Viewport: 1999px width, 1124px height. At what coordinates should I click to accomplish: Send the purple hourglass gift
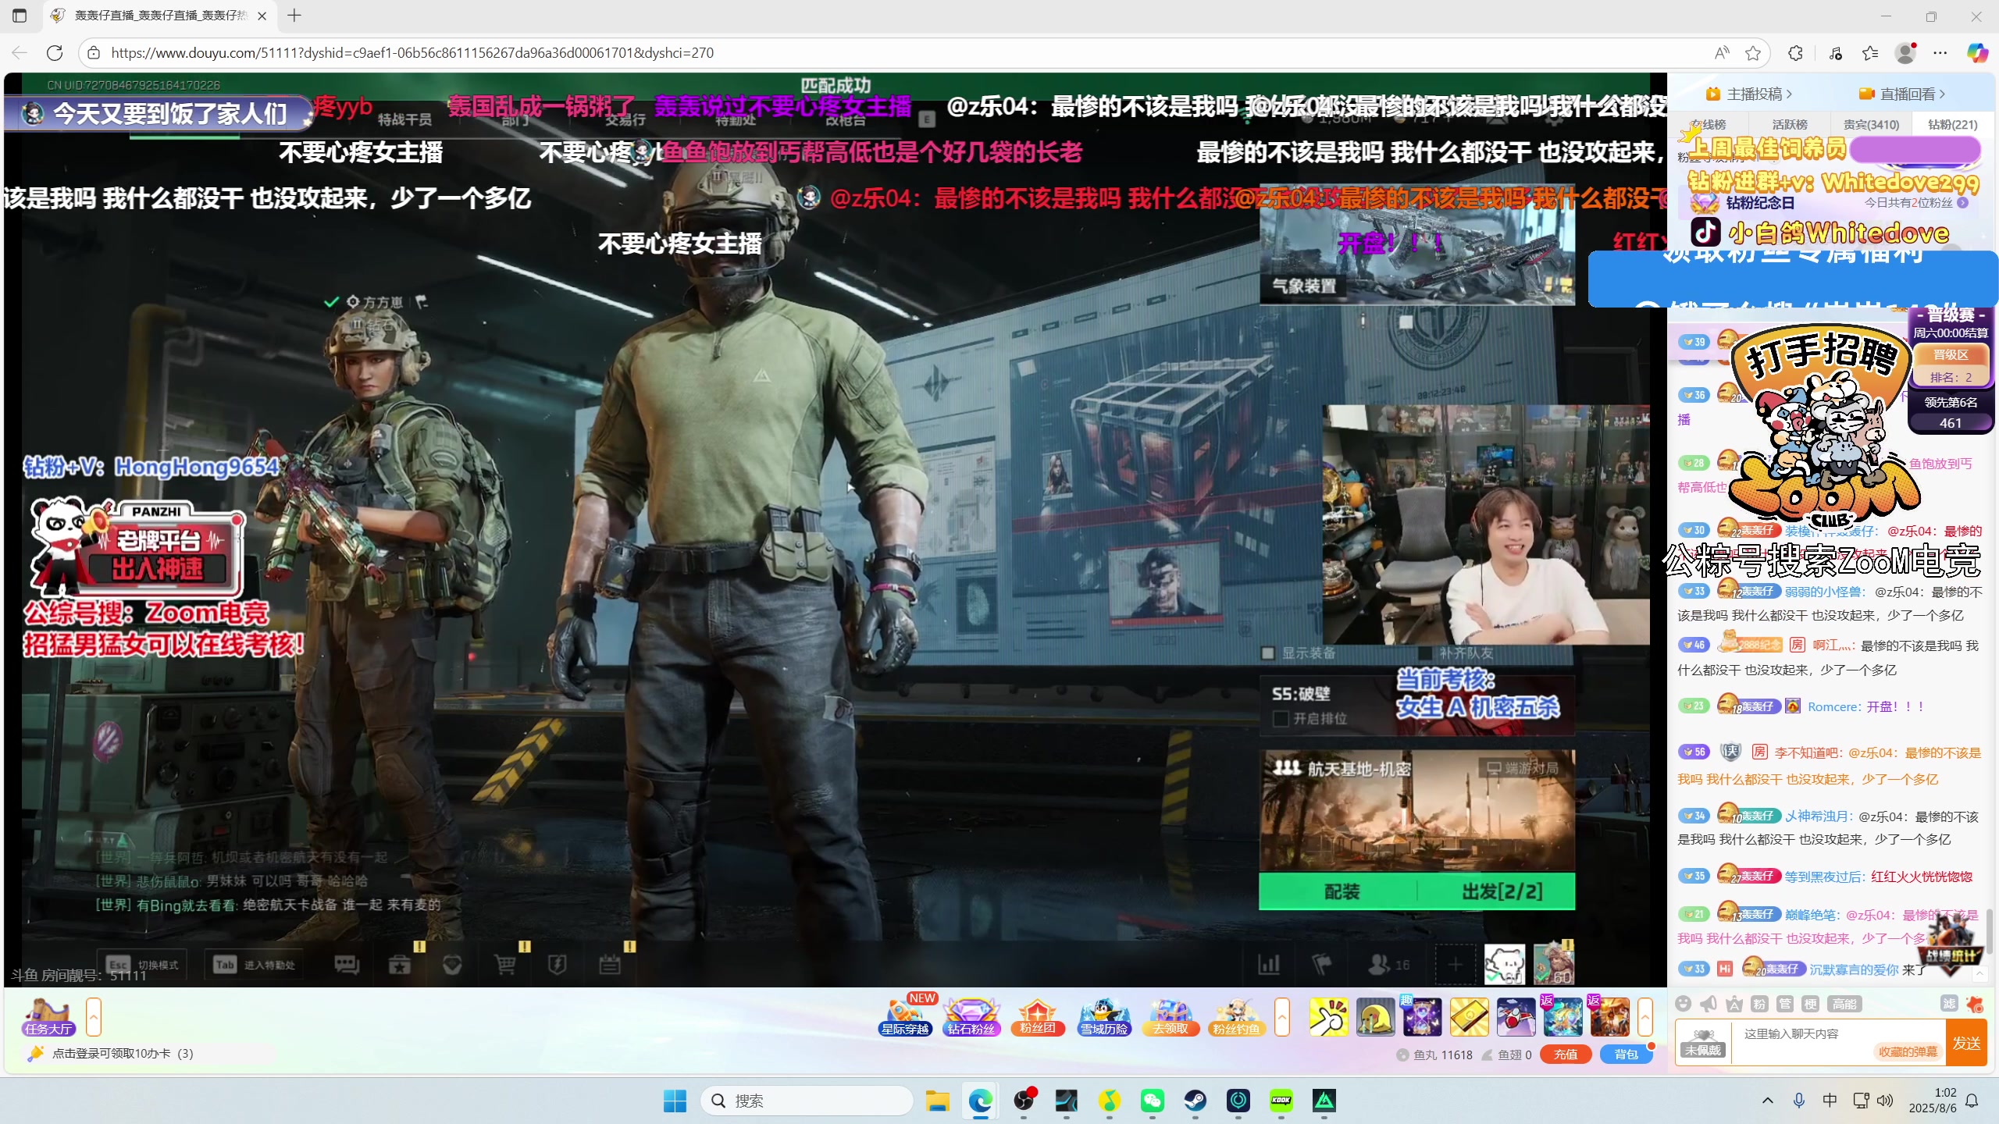pyautogui.click(x=1422, y=1017)
